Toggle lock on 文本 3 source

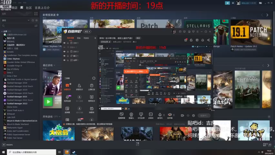[x=68, y=51]
